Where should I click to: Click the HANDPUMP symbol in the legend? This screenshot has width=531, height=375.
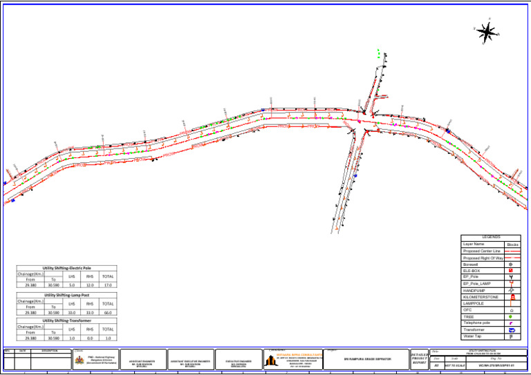tap(511, 291)
